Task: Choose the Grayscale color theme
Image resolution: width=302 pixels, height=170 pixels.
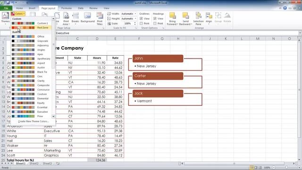Action: 32,41
